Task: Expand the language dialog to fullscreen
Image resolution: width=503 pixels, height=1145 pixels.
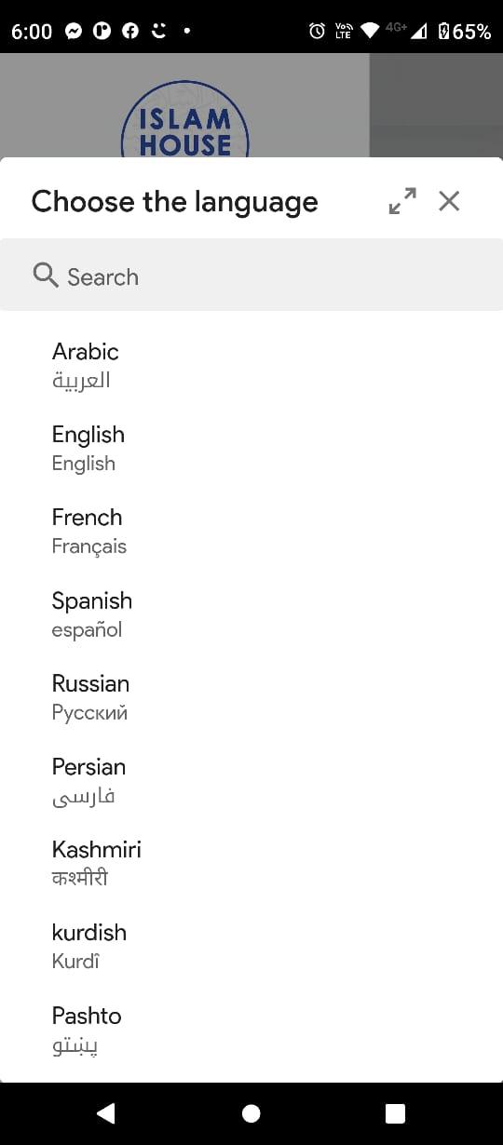Action: point(402,201)
